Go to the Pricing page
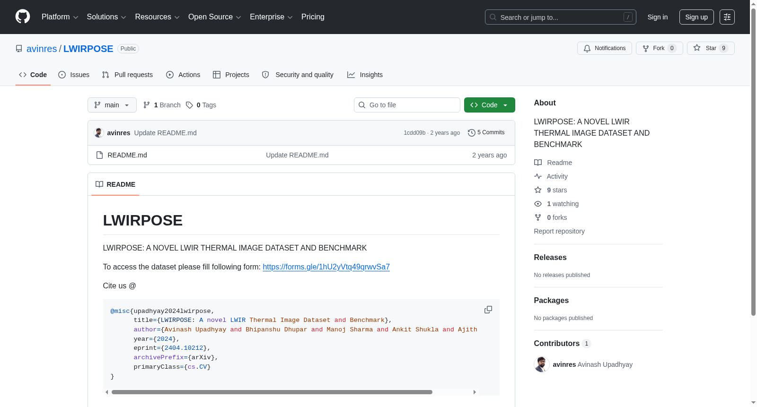 [x=313, y=17]
